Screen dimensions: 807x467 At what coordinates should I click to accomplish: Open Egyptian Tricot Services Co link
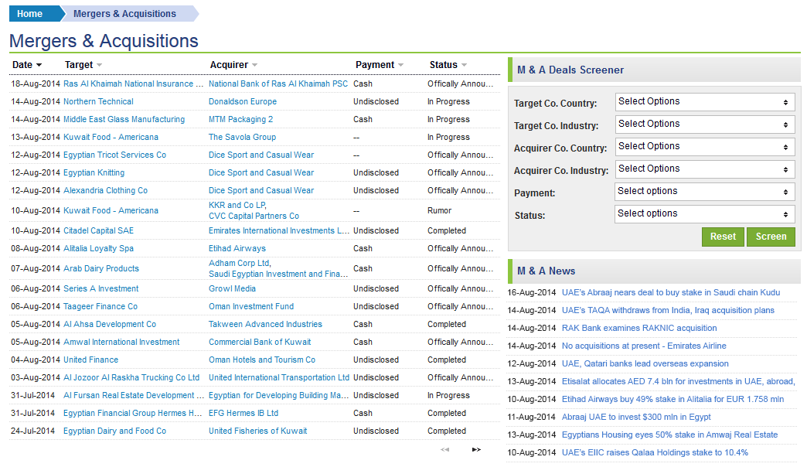pyautogui.click(x=114, y=155)
